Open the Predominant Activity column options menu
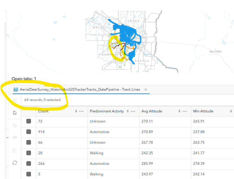 coord(134,111)
